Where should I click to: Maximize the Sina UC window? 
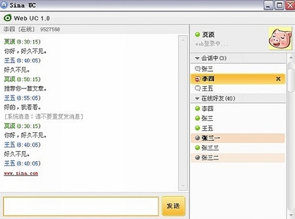tap(279, 5)
